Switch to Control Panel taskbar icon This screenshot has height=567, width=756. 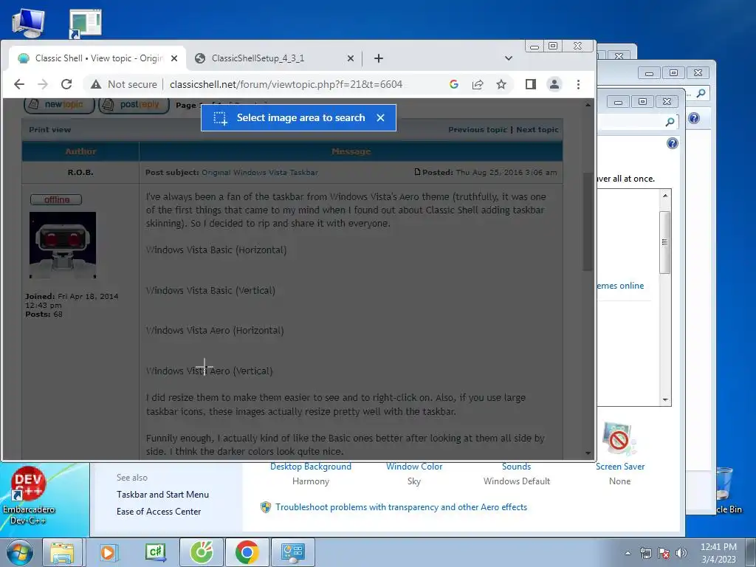pos(292,552)
